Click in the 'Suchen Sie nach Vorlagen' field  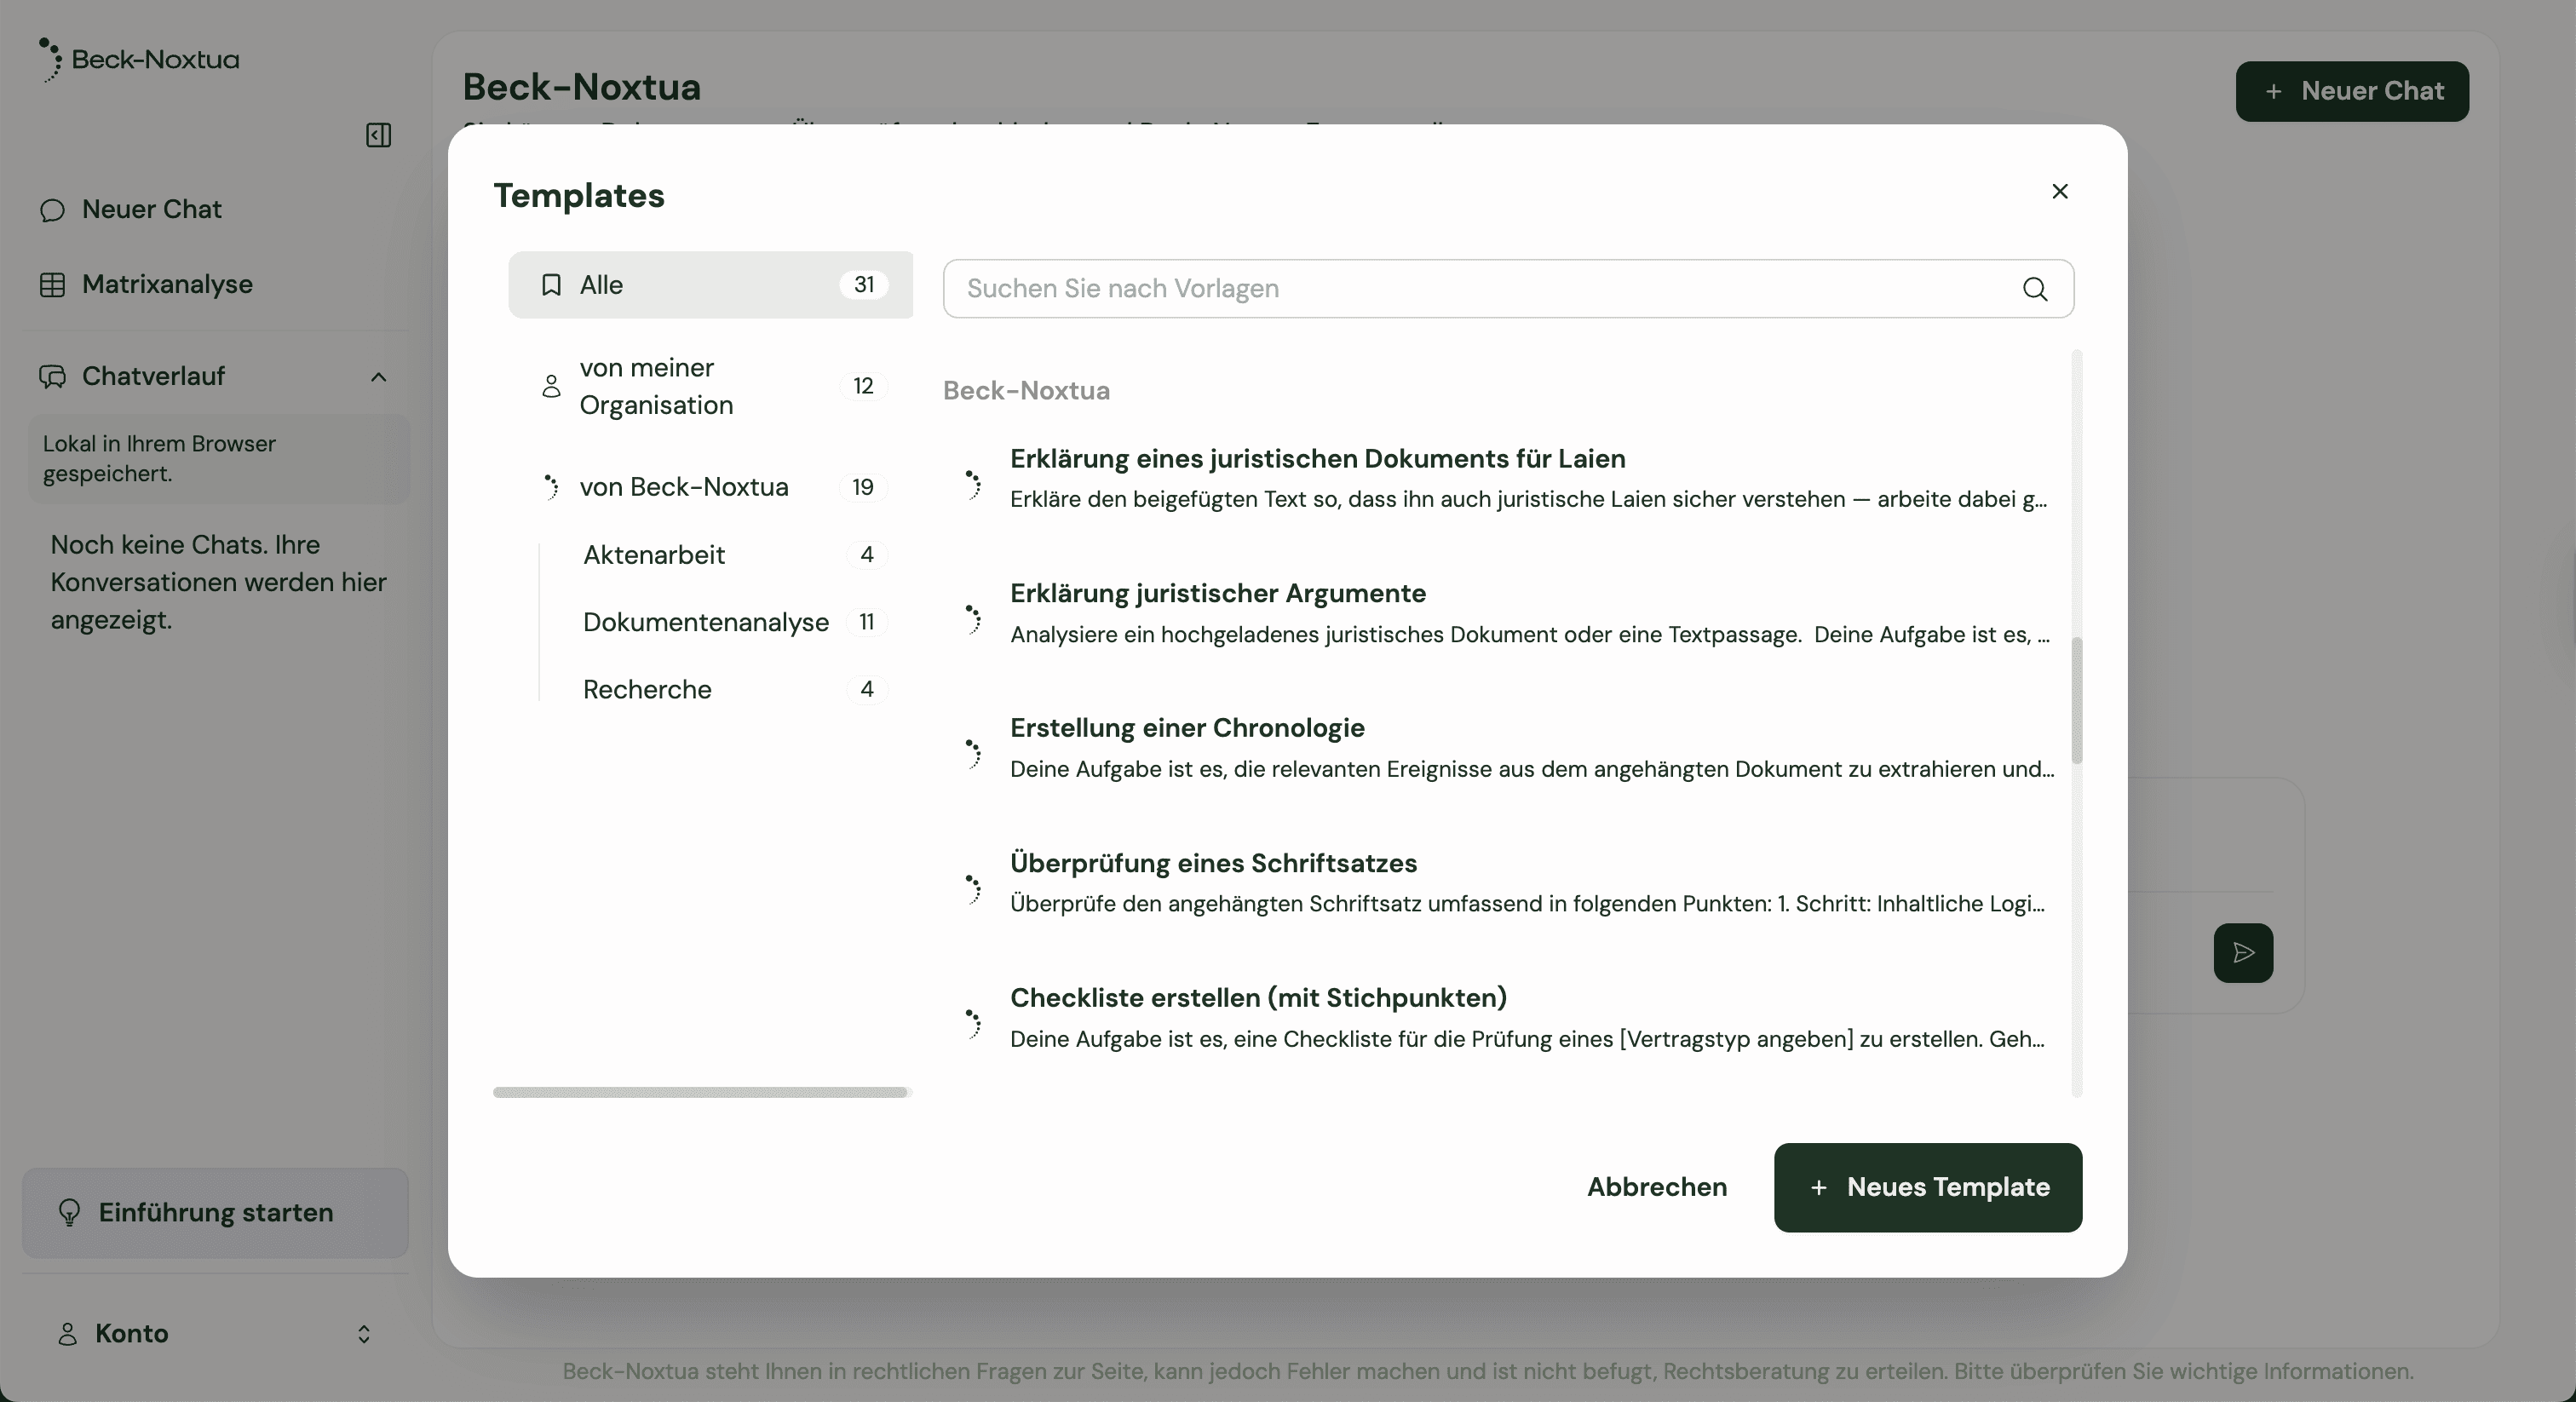pos(1480,289)
